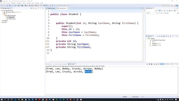Open the File menu

pyautogui.click(x=1, y=3)
